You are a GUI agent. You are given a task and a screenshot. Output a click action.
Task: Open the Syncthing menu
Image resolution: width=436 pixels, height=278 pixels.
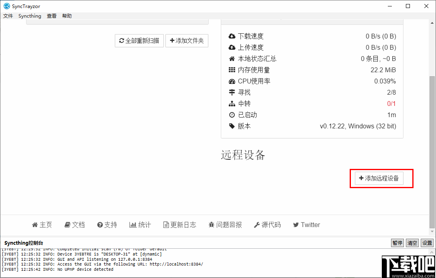(30, 16)
